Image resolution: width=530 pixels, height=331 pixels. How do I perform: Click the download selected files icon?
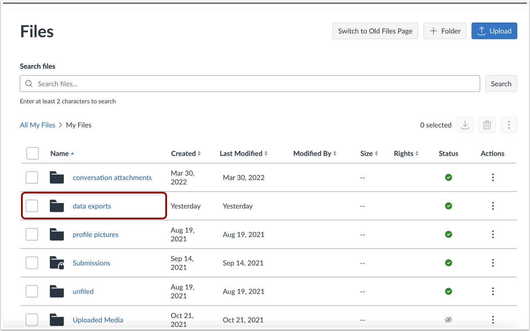pyautogui.click(x=465, y=125)
